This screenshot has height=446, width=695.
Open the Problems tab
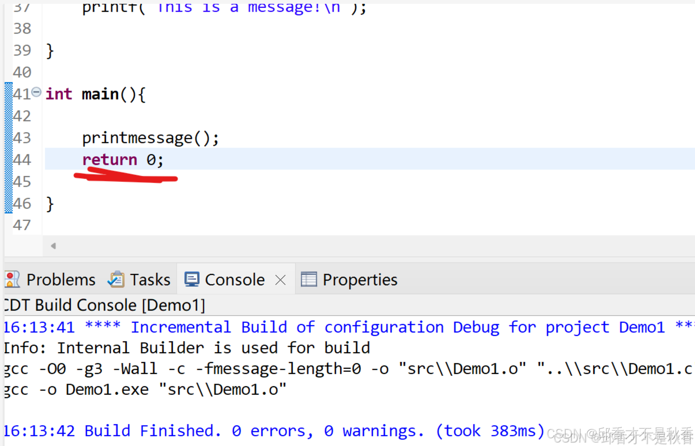pyautogui.click(x=50, y=280)
